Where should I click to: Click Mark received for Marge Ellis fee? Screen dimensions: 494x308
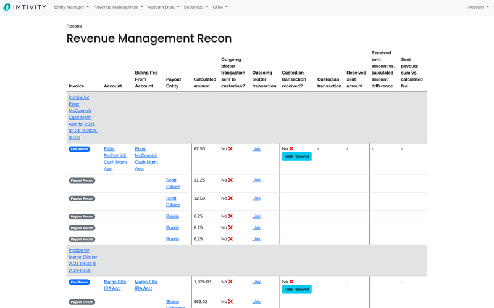point(297,289)
